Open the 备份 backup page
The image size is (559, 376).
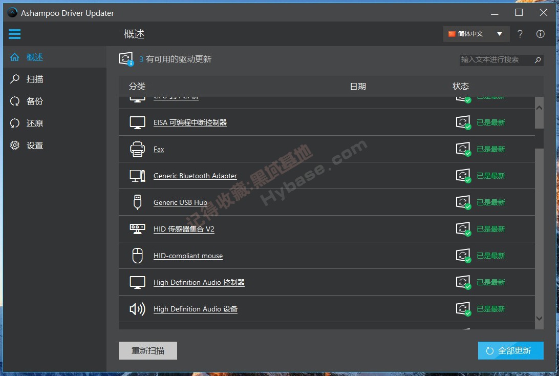[55, 101]
